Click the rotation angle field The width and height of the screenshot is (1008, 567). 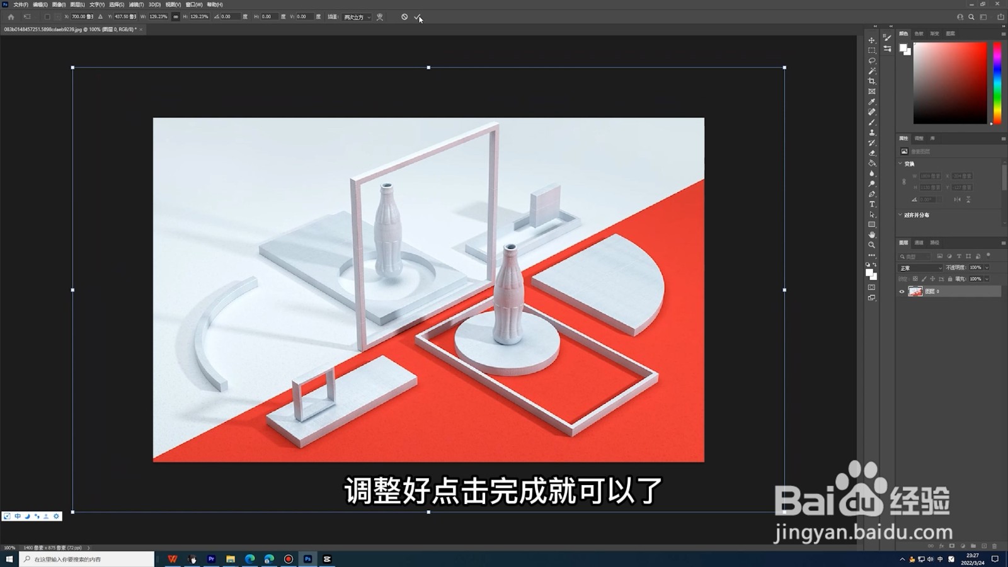(x=230, y=17)
